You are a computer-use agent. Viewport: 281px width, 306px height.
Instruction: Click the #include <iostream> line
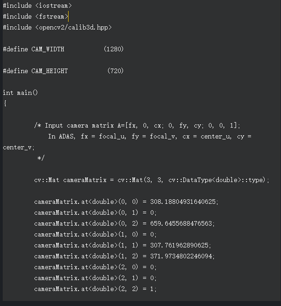(37, 5)
